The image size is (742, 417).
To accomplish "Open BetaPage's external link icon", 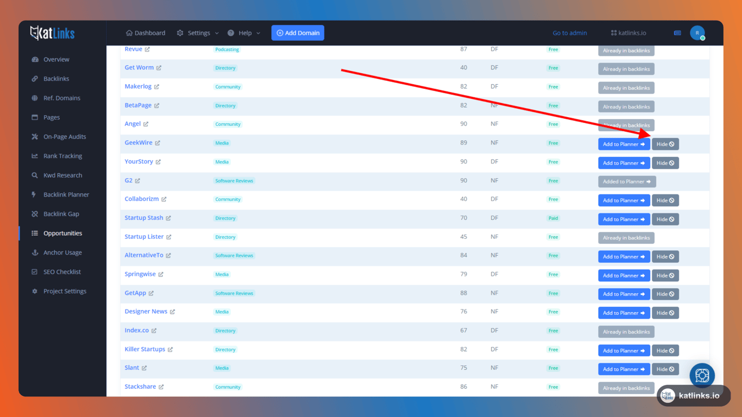I will [156, 105].
